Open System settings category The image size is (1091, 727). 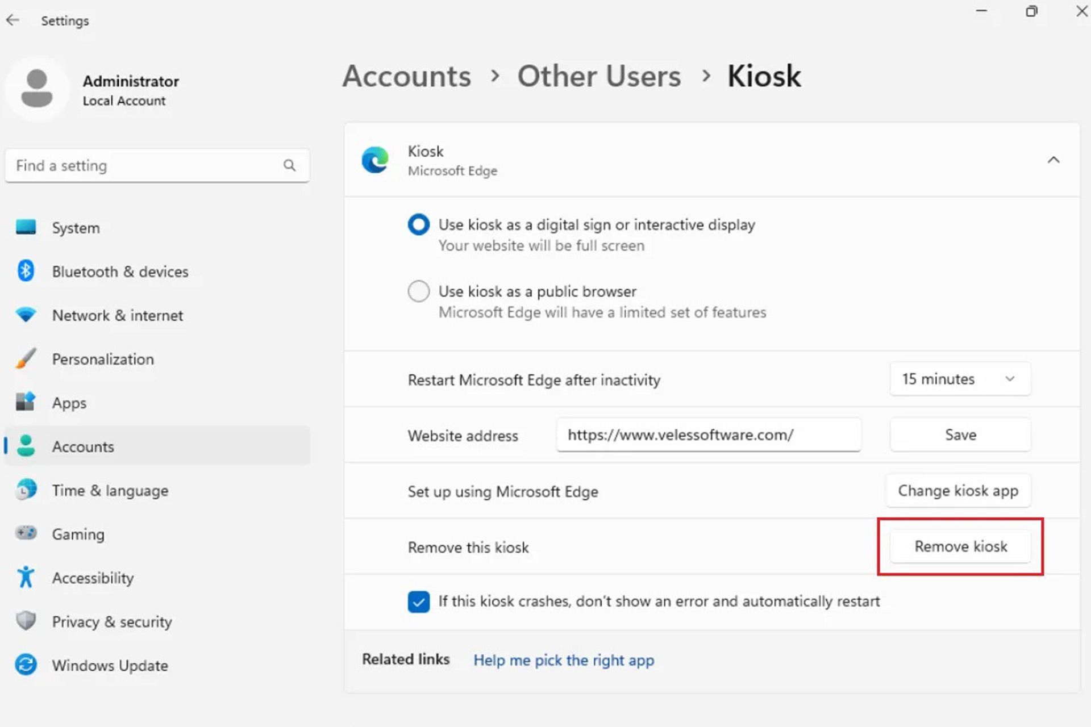[157, 228]
